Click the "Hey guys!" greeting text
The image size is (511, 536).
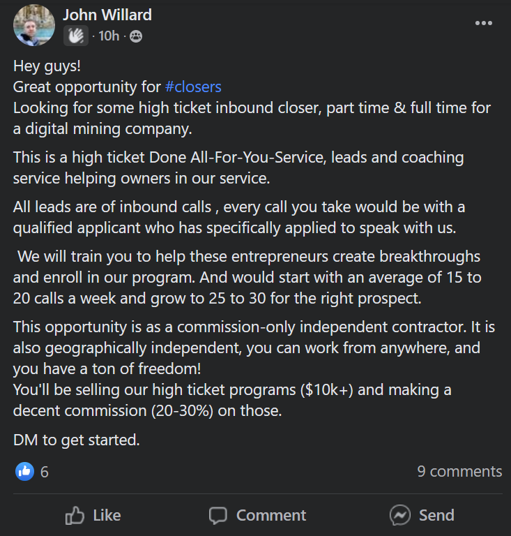(x=48, y=67)
